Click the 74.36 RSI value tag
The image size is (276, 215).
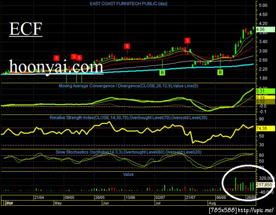[265, 129]
